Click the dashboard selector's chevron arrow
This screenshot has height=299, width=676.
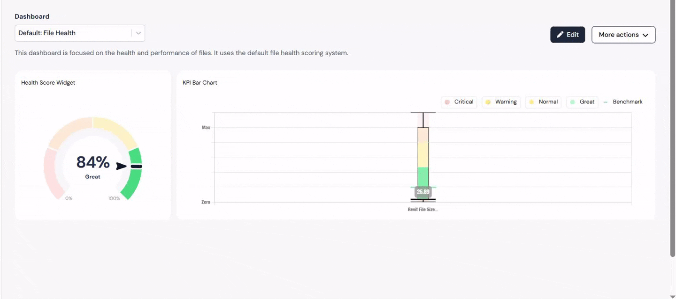[x=138, y=33]
